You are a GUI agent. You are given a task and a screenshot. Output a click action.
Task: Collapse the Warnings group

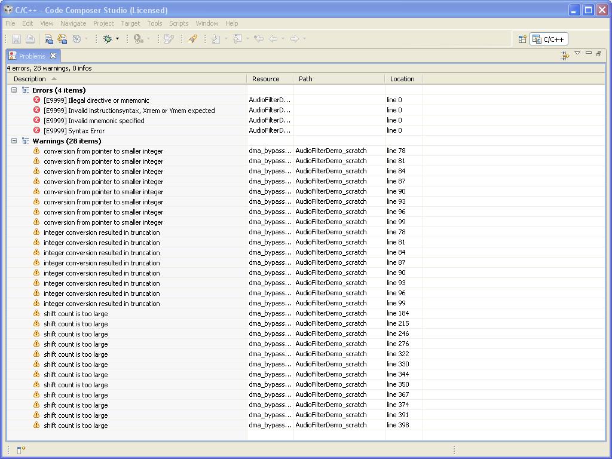pos(13,141)
